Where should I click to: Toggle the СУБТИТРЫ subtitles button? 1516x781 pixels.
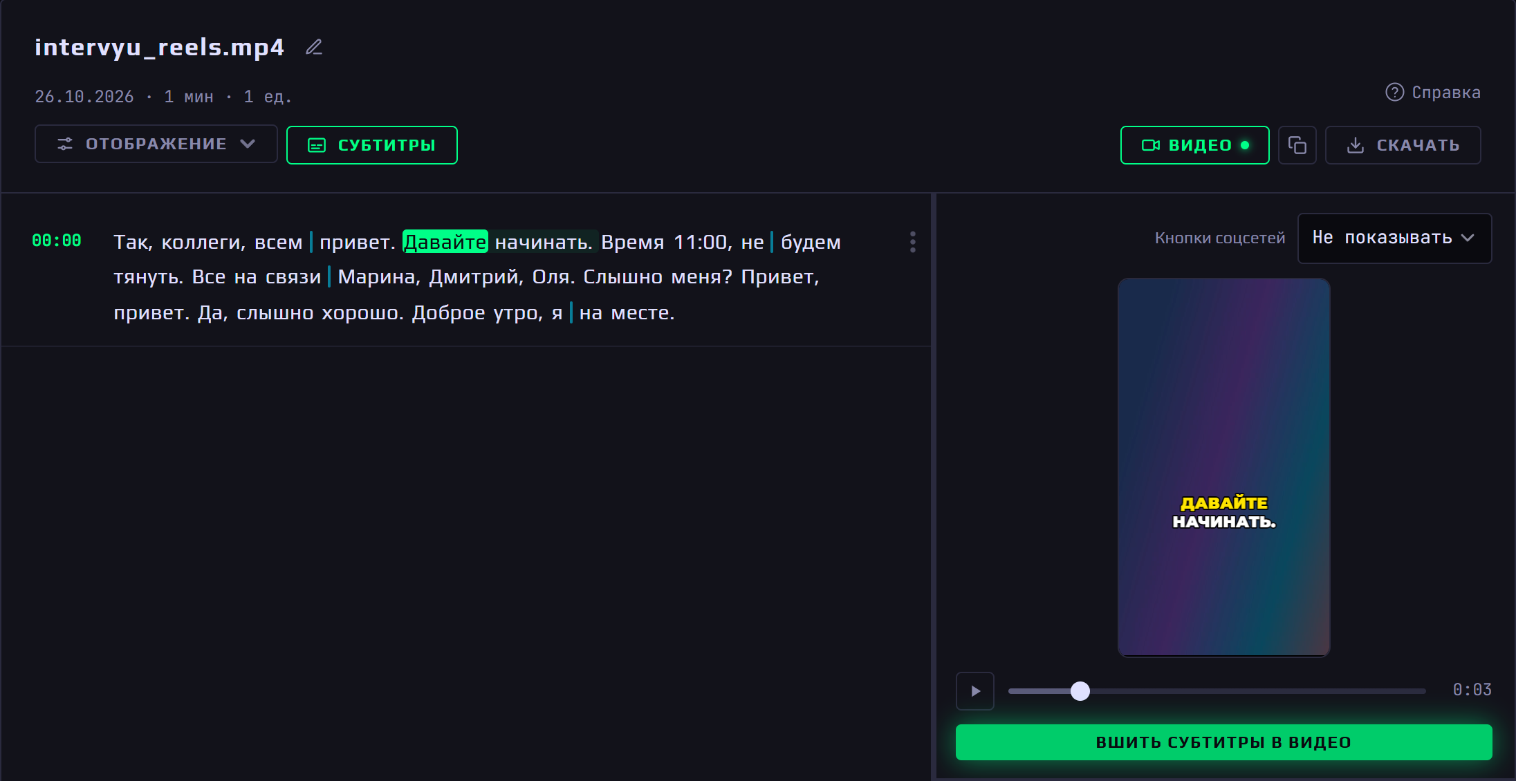[x=372, y=145]
